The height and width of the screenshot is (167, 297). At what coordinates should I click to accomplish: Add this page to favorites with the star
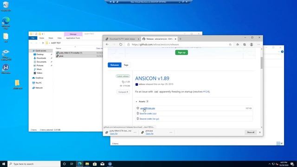tap(230, 45)
